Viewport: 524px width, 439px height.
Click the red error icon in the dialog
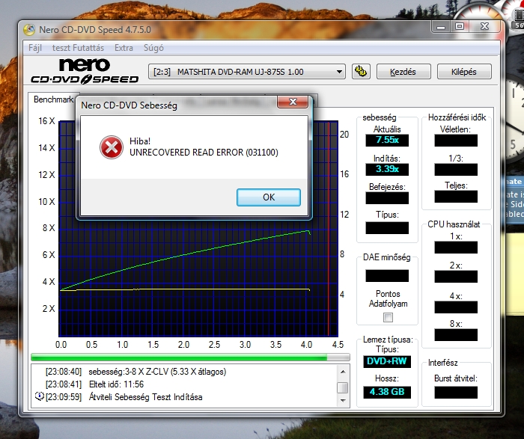(112, 147)
